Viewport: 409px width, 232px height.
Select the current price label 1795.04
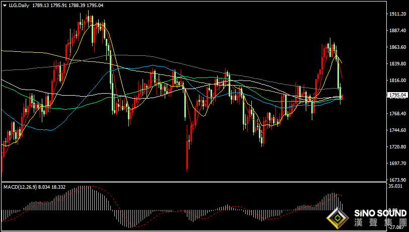pos(397,95)
